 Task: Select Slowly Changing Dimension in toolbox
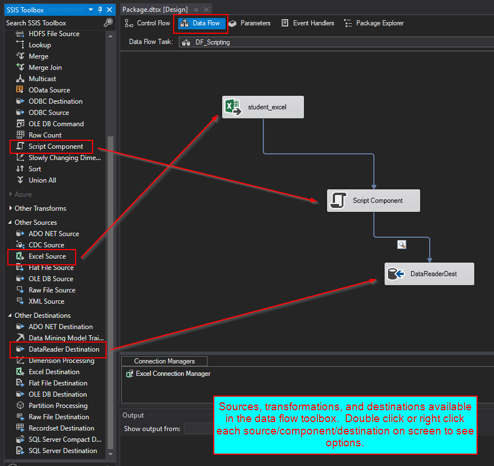pyautogui.click(x=65, y=157)
